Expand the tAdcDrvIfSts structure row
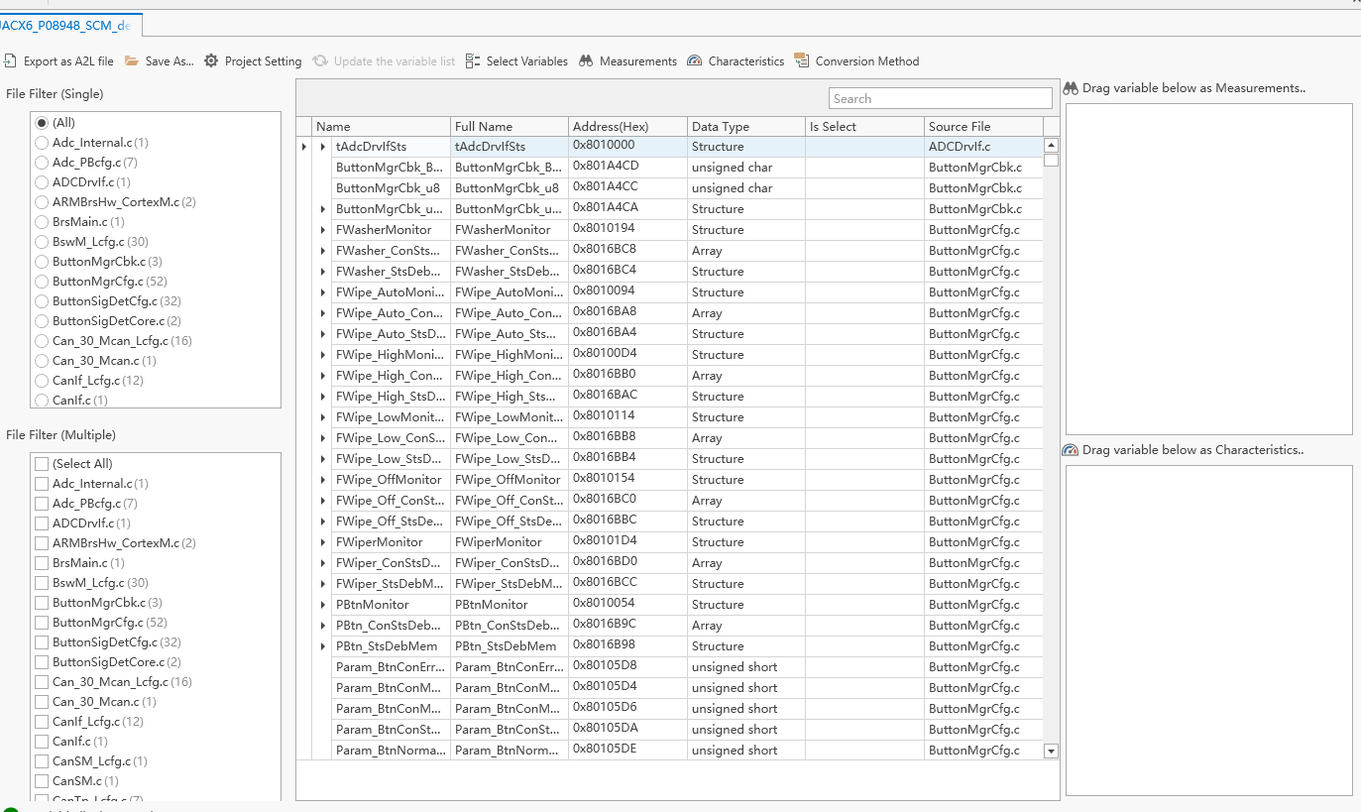 [x=323, y=147]
